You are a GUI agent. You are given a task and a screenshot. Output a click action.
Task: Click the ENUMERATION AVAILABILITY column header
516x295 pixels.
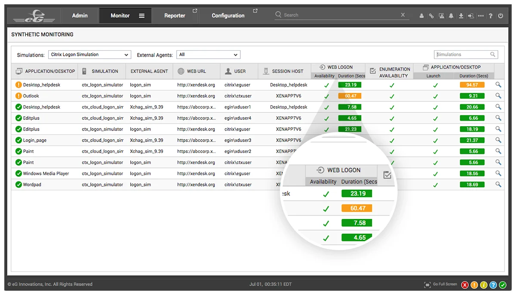pyautogui.click(x=389, y=72)
